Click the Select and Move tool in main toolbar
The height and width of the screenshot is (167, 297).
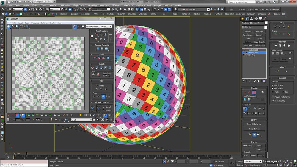(x=40, y=9)
